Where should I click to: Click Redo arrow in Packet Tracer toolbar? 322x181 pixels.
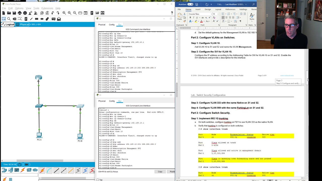pos(58,13)
